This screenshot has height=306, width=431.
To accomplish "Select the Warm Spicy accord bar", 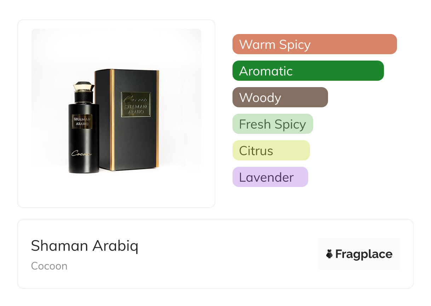I will [x=314, y=44].
